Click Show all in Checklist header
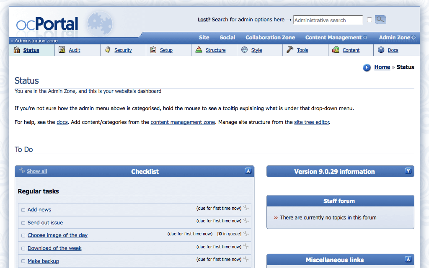Screen dimensions: 429x268 (x=37, y=171)
